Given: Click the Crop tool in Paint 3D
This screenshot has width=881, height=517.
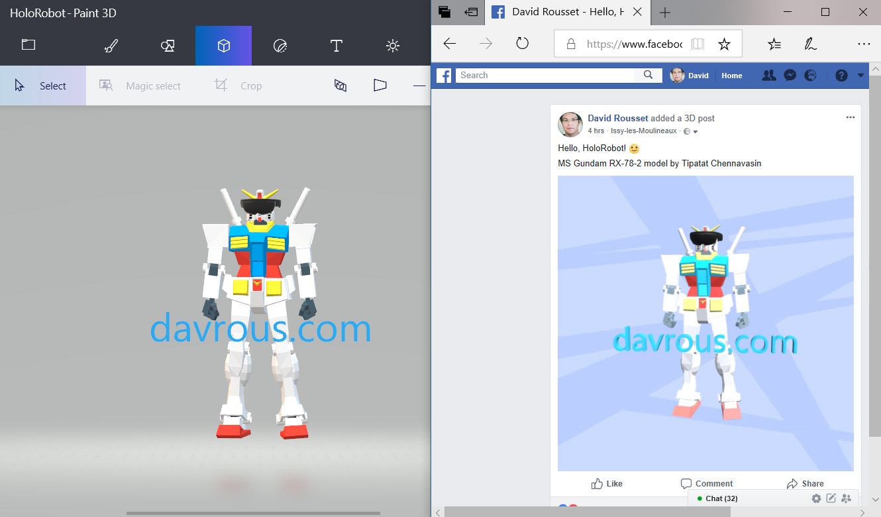Looking at the screenshot, I should [x=238, y=86].
